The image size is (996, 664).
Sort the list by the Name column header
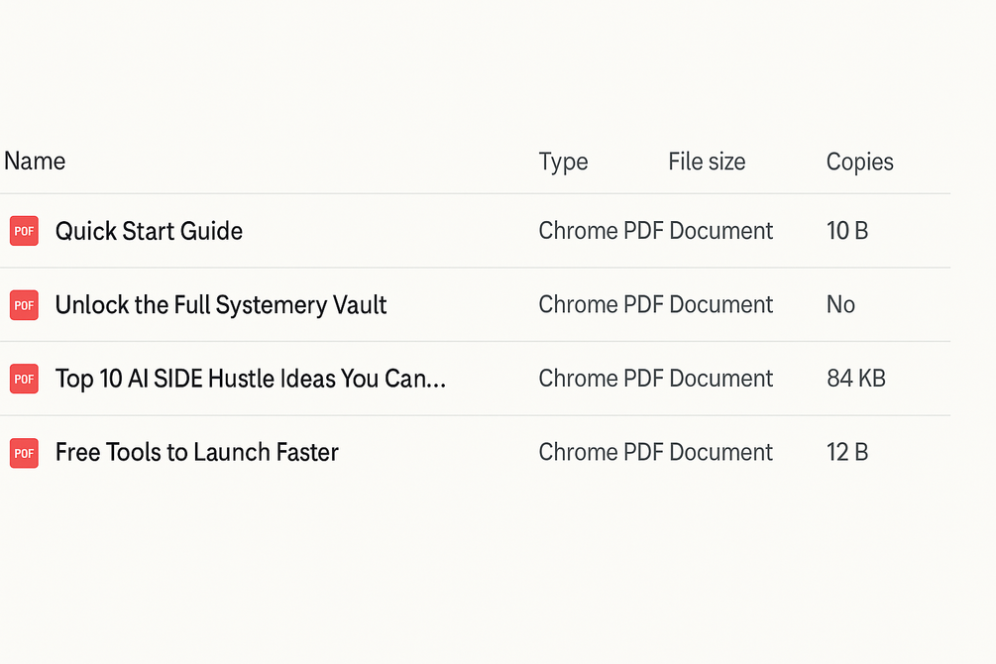pyautogui.click(x=35, y=162)
